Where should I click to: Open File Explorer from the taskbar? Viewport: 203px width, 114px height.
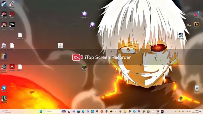point(125,111)
